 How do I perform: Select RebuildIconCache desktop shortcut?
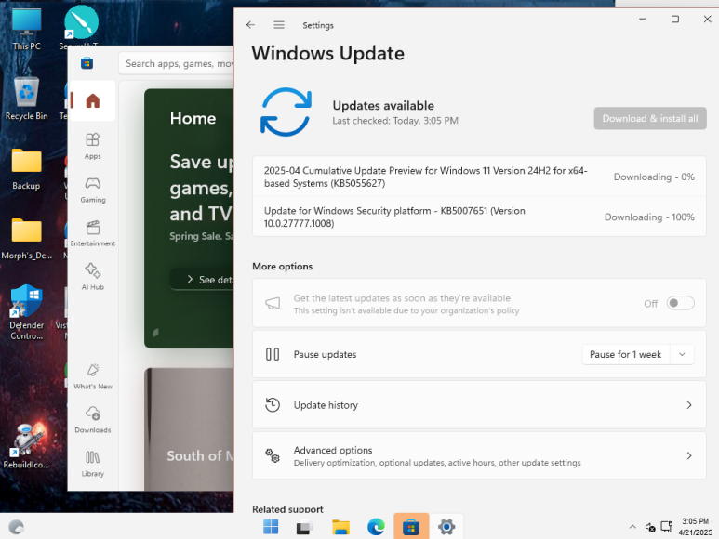point(26,446)
